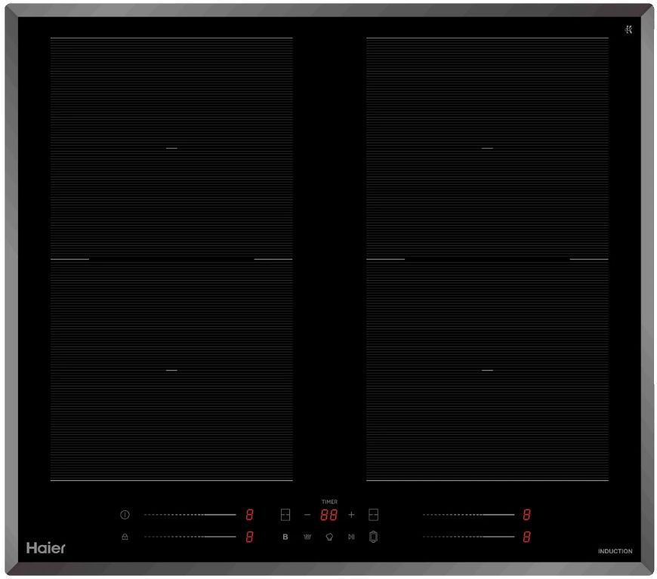The height and width of the screenshot is (579, 657).
Task: Adjust the upper right power slider
Action: tap(468, 515)
